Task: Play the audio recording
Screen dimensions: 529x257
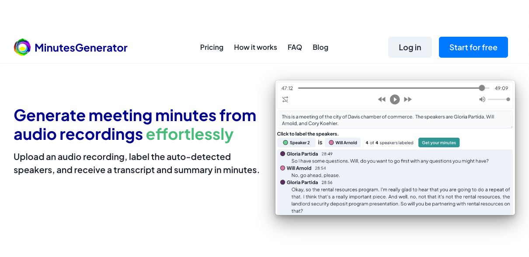Action: pyautogui.click(x=395, y=99)
